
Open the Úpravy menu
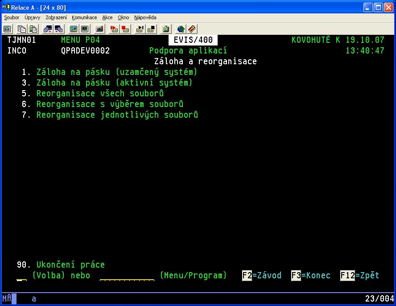(32, 17)
